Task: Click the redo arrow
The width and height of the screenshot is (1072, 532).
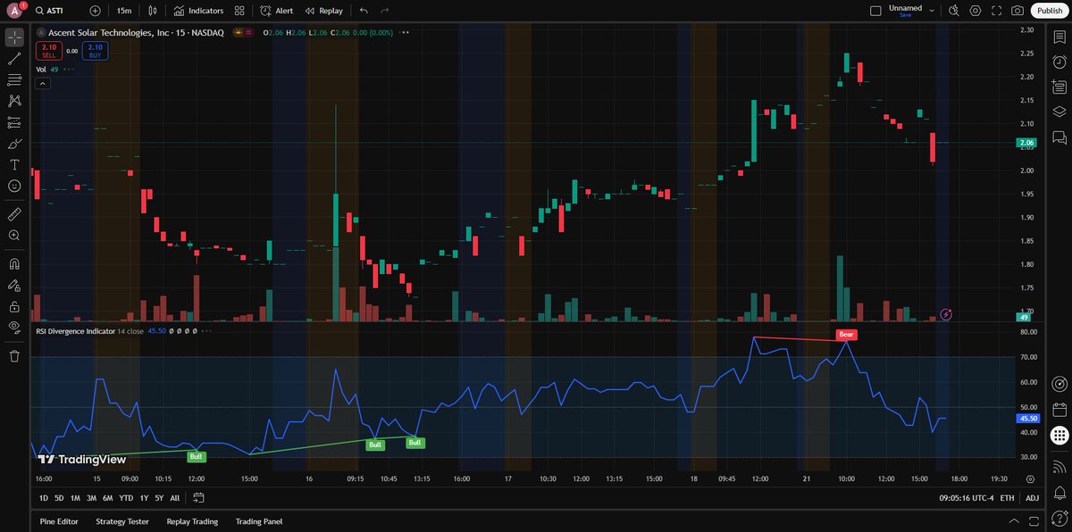Action: point(385,11)
